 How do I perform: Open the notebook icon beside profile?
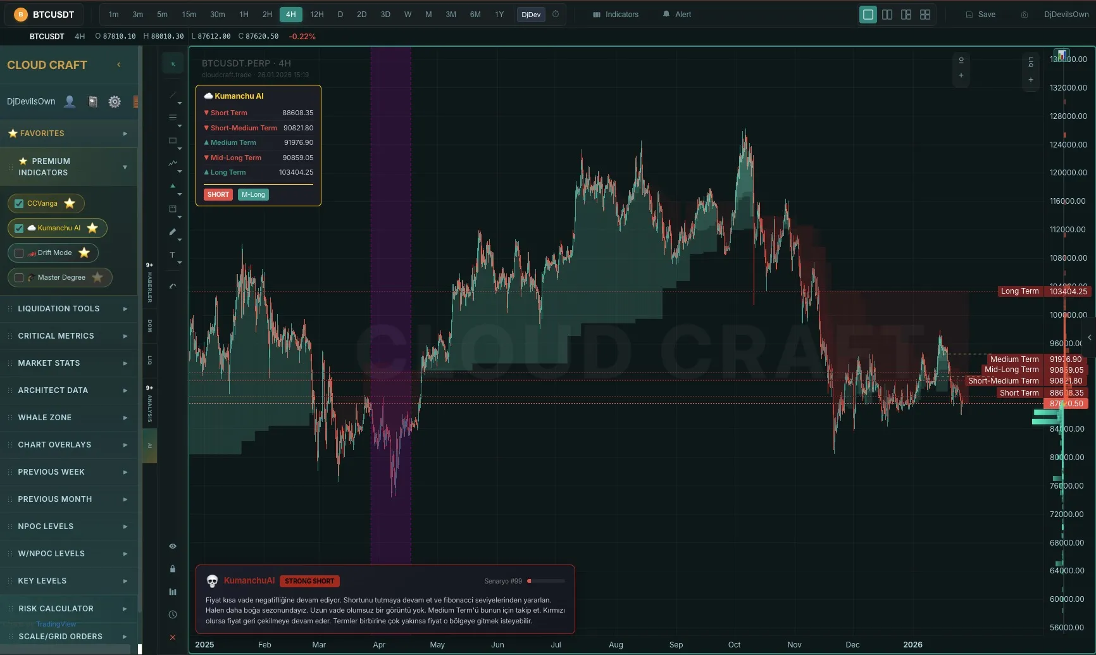(x=92, y=101)
